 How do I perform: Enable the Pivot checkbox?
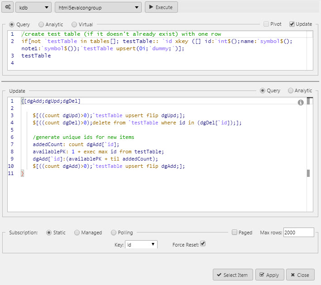pos(266,24)
